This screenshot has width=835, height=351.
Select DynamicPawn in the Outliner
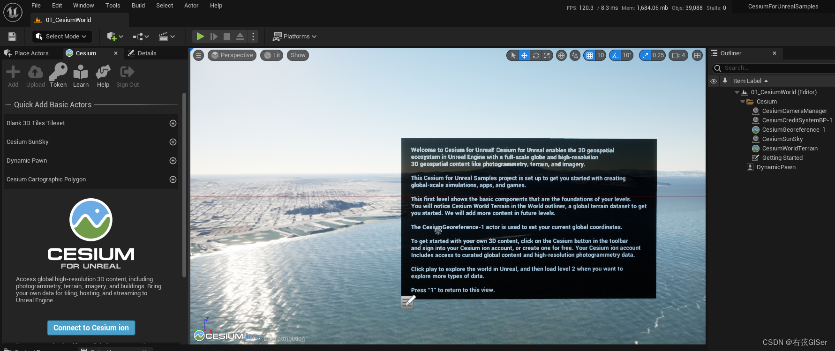click(x=776, y=167)
